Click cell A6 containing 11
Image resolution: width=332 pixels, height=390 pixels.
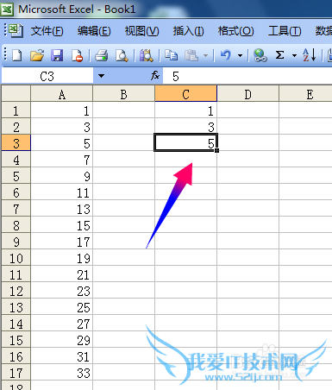[62, 192]
